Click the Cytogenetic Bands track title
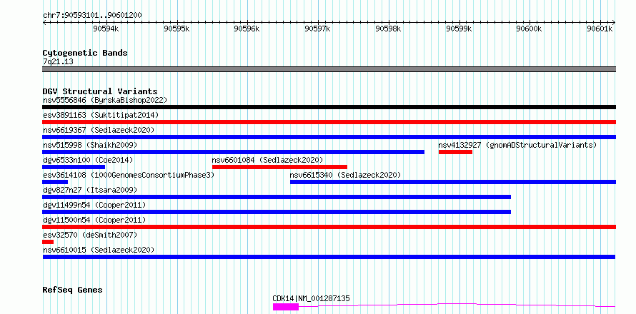636x314 pixels. coord(85,53)
